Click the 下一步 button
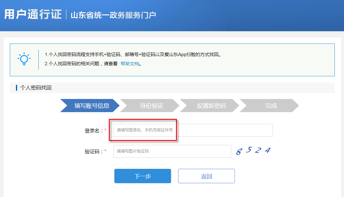Viewport: 344px width, 197px height. pyautogui.click(x=143, y=176)
